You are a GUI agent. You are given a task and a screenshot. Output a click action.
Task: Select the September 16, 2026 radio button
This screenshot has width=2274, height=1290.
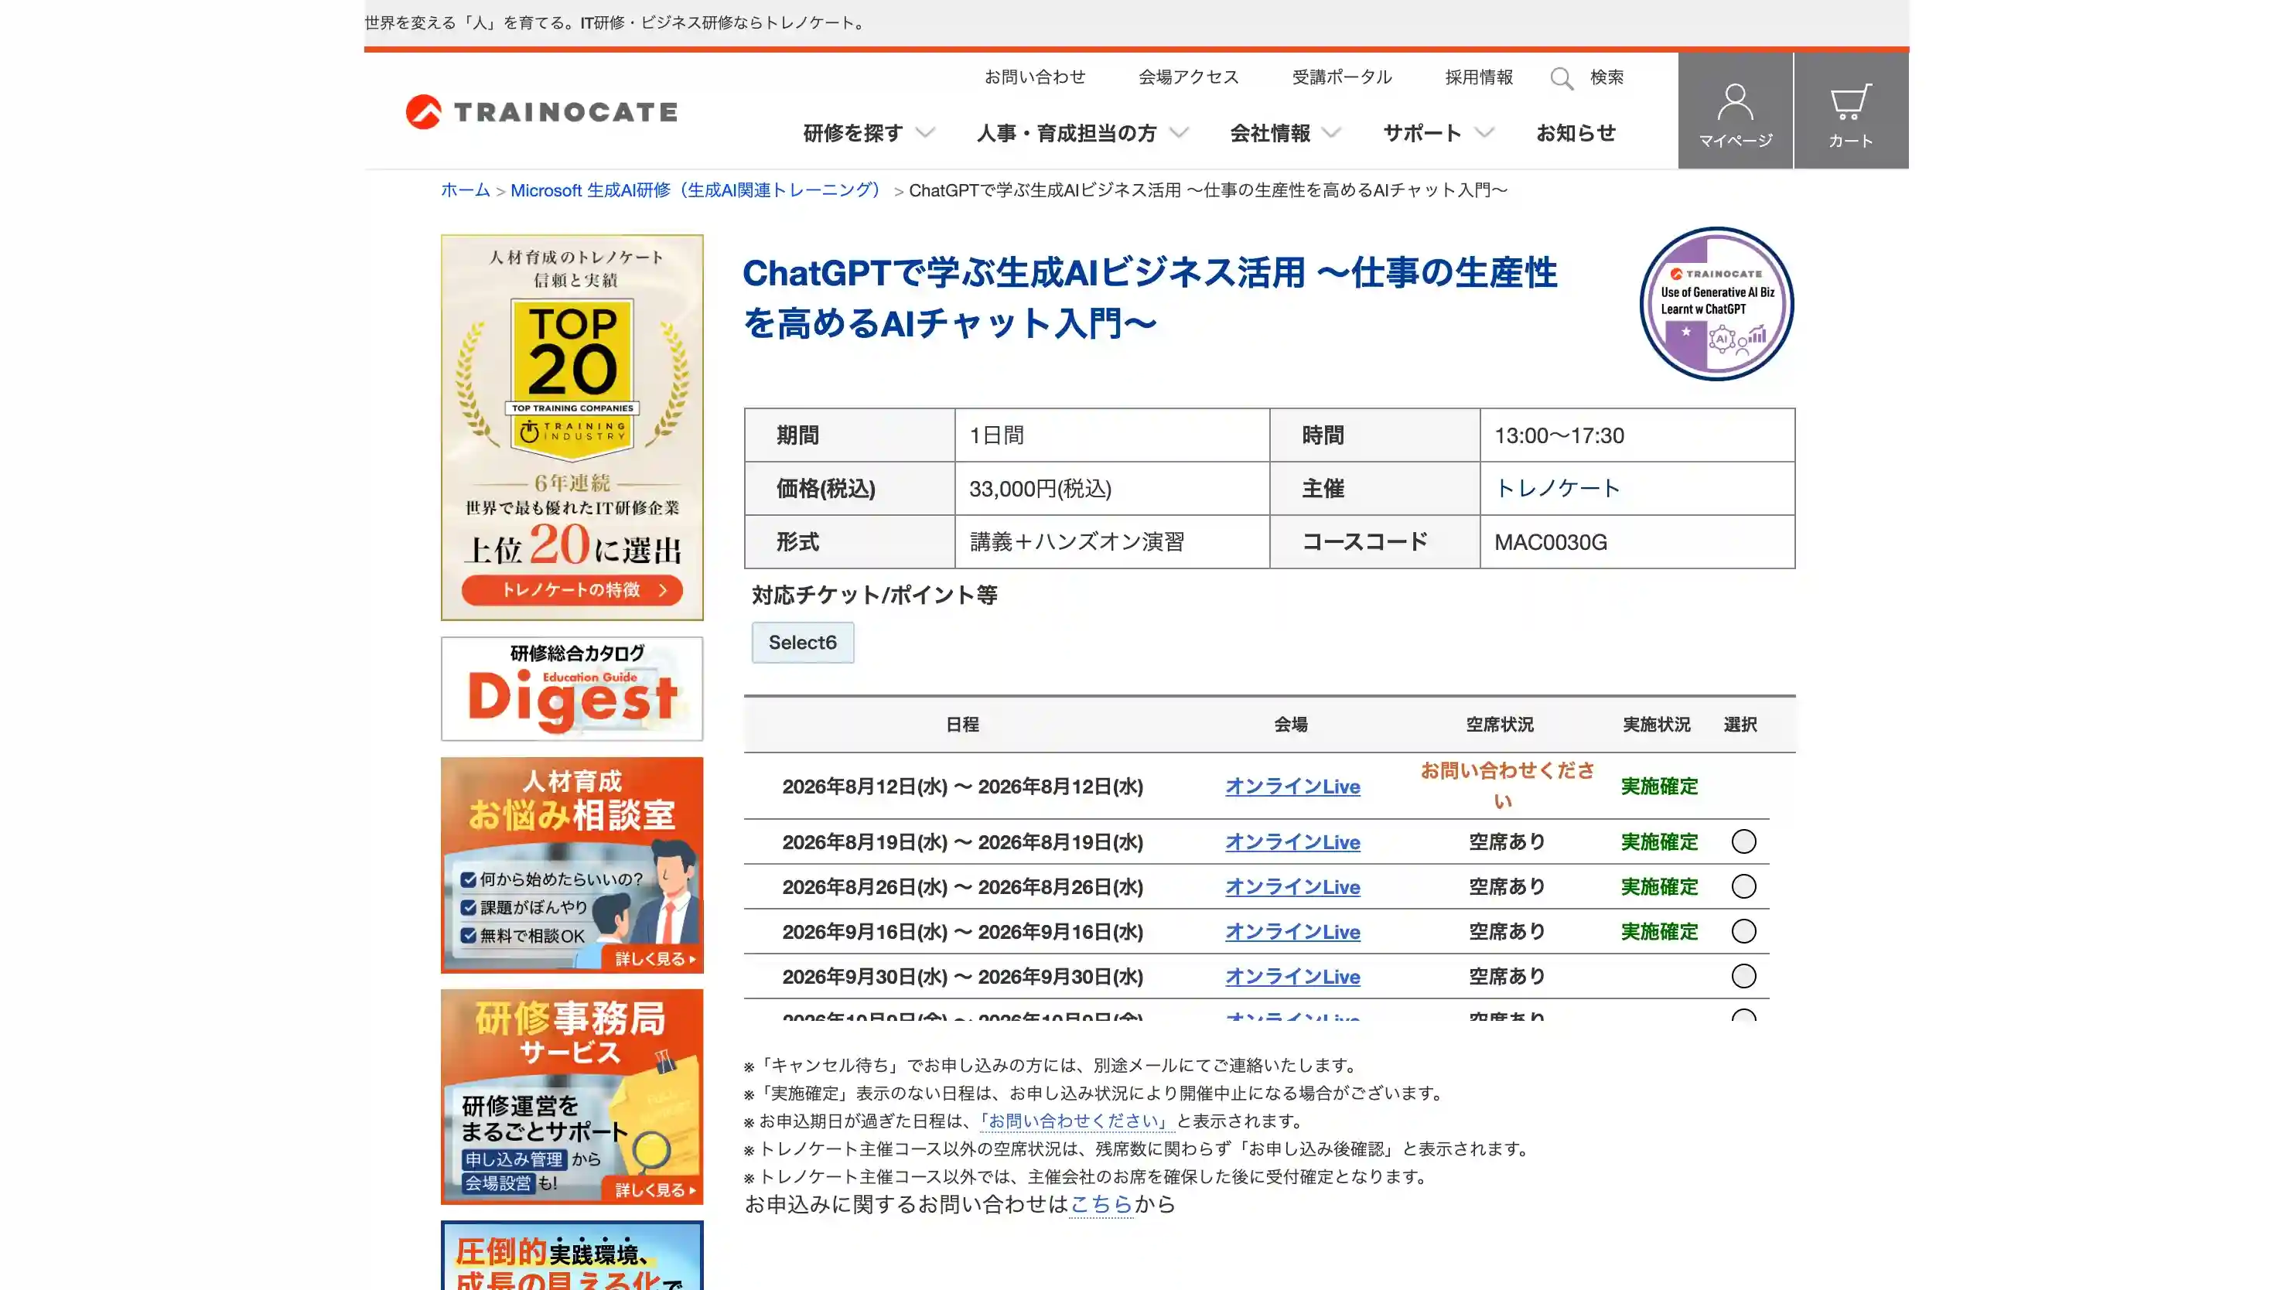[1743, 931]
